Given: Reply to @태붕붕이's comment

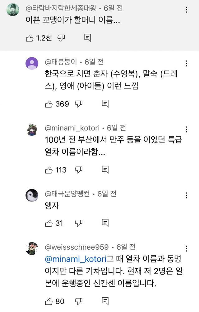Looking at the screenshot, I should pyautogui.click(x=105, y=104).
